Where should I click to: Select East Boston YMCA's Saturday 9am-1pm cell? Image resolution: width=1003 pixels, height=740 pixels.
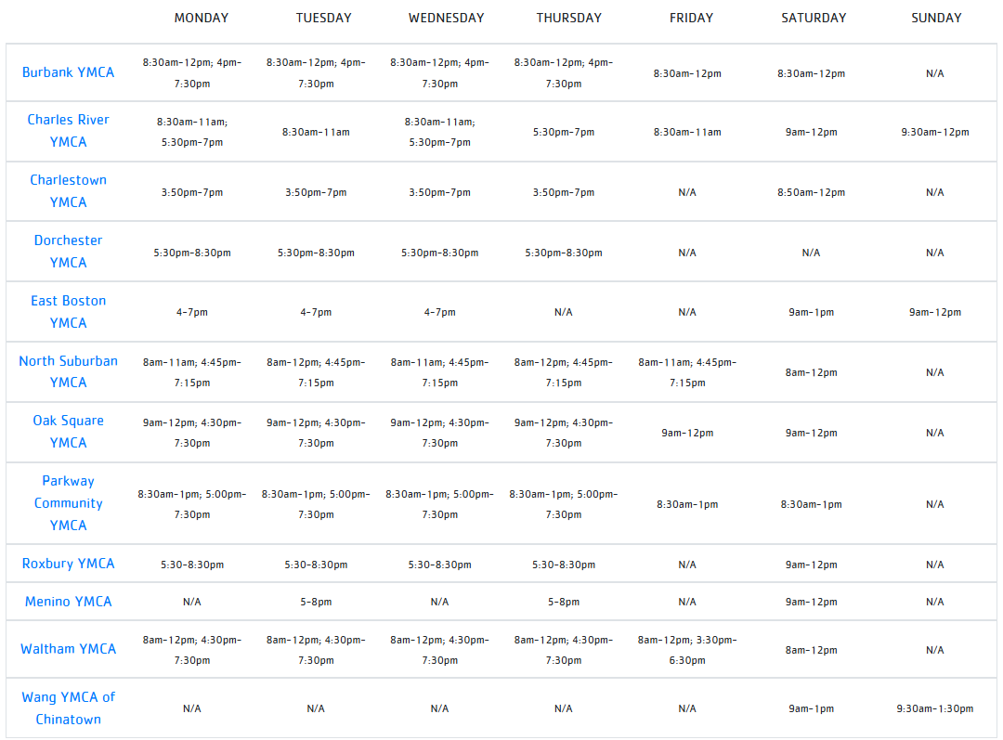click(x=811, y=312)
